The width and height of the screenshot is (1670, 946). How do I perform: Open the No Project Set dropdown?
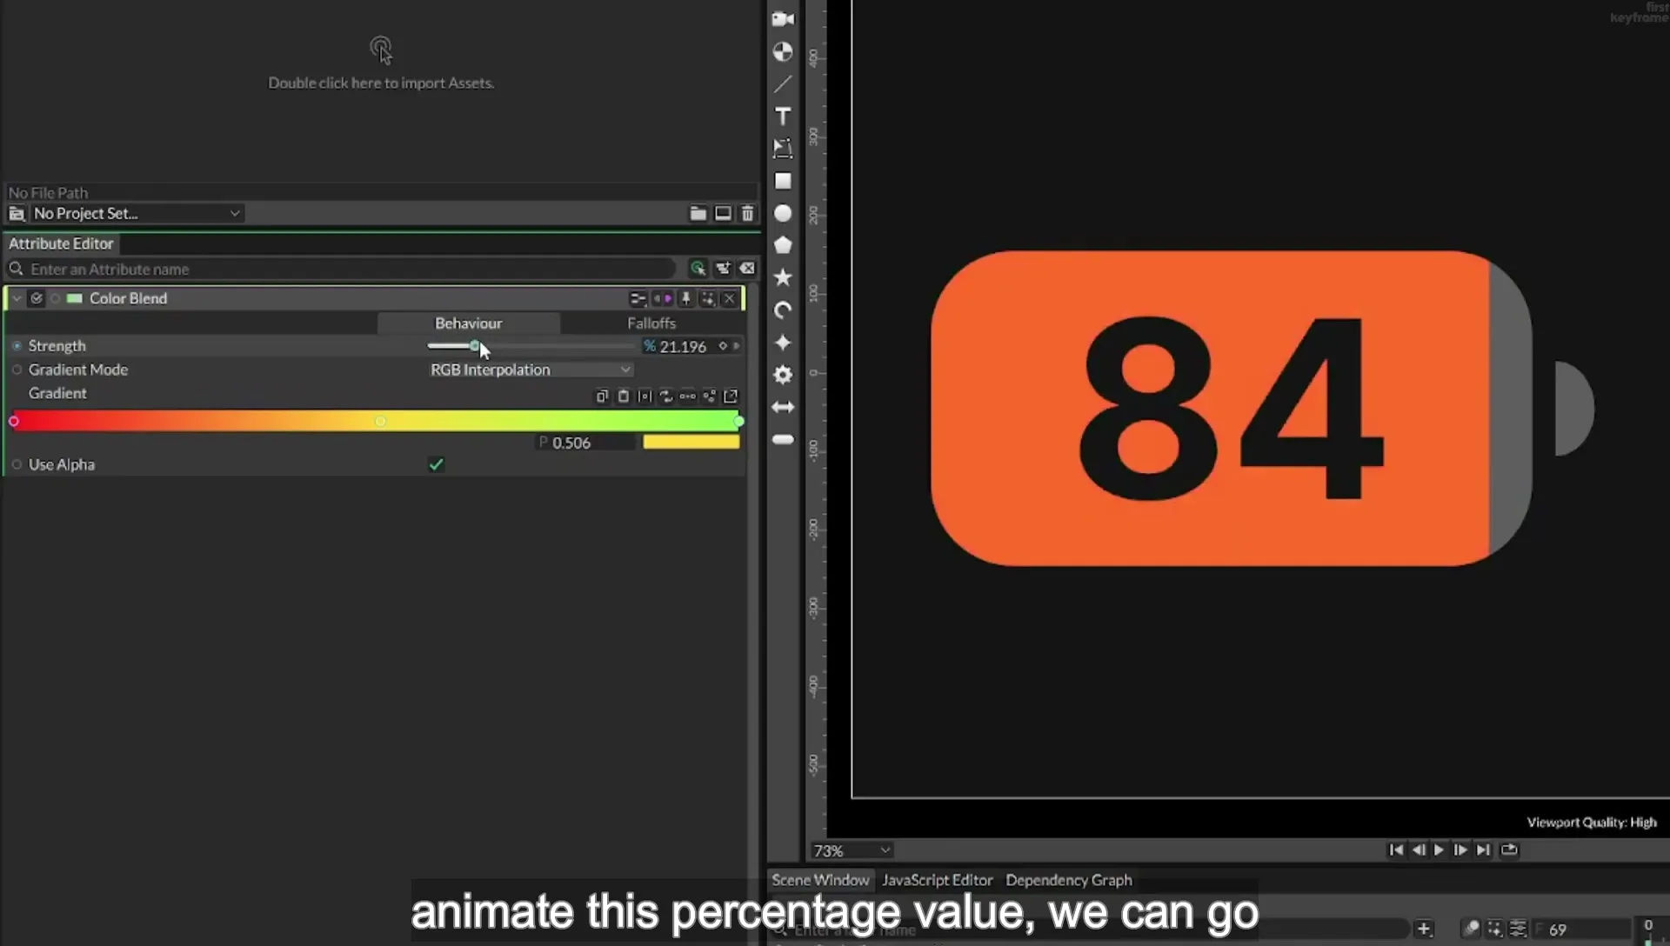137,213
